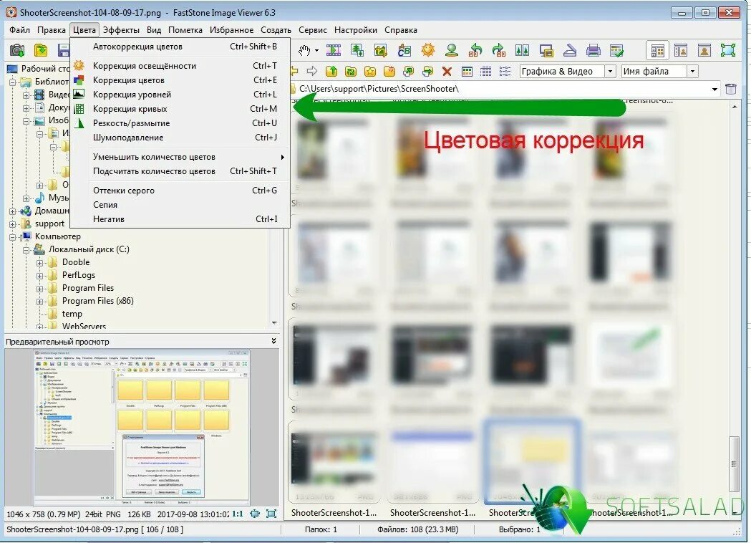Empty the recycle bin icon beside path bar
The image size is (751, 543).
[x=731, y=89]
